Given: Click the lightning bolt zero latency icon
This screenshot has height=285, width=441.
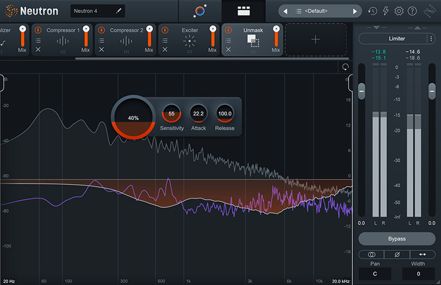Looking at the screenshot, I should point(386,11).
